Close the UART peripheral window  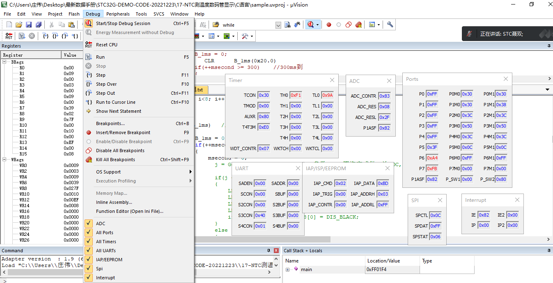[298, 168]
